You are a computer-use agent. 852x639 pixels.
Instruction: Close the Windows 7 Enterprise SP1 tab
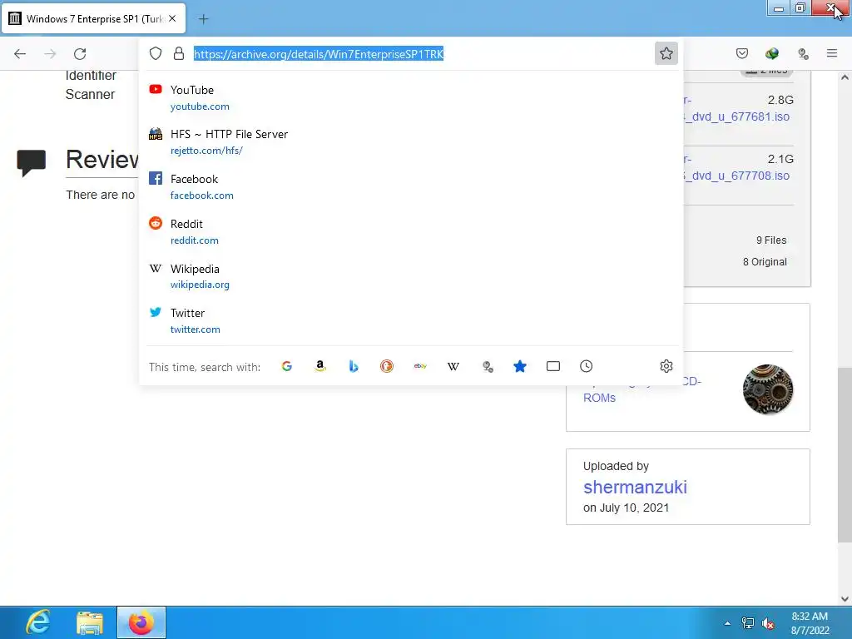tap(172, 18)
